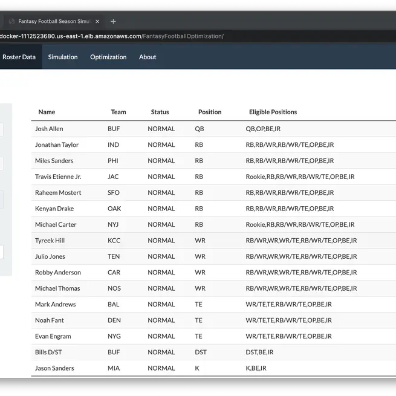
Task: Select the Julio Jones name cell
Action: (50, 256)
